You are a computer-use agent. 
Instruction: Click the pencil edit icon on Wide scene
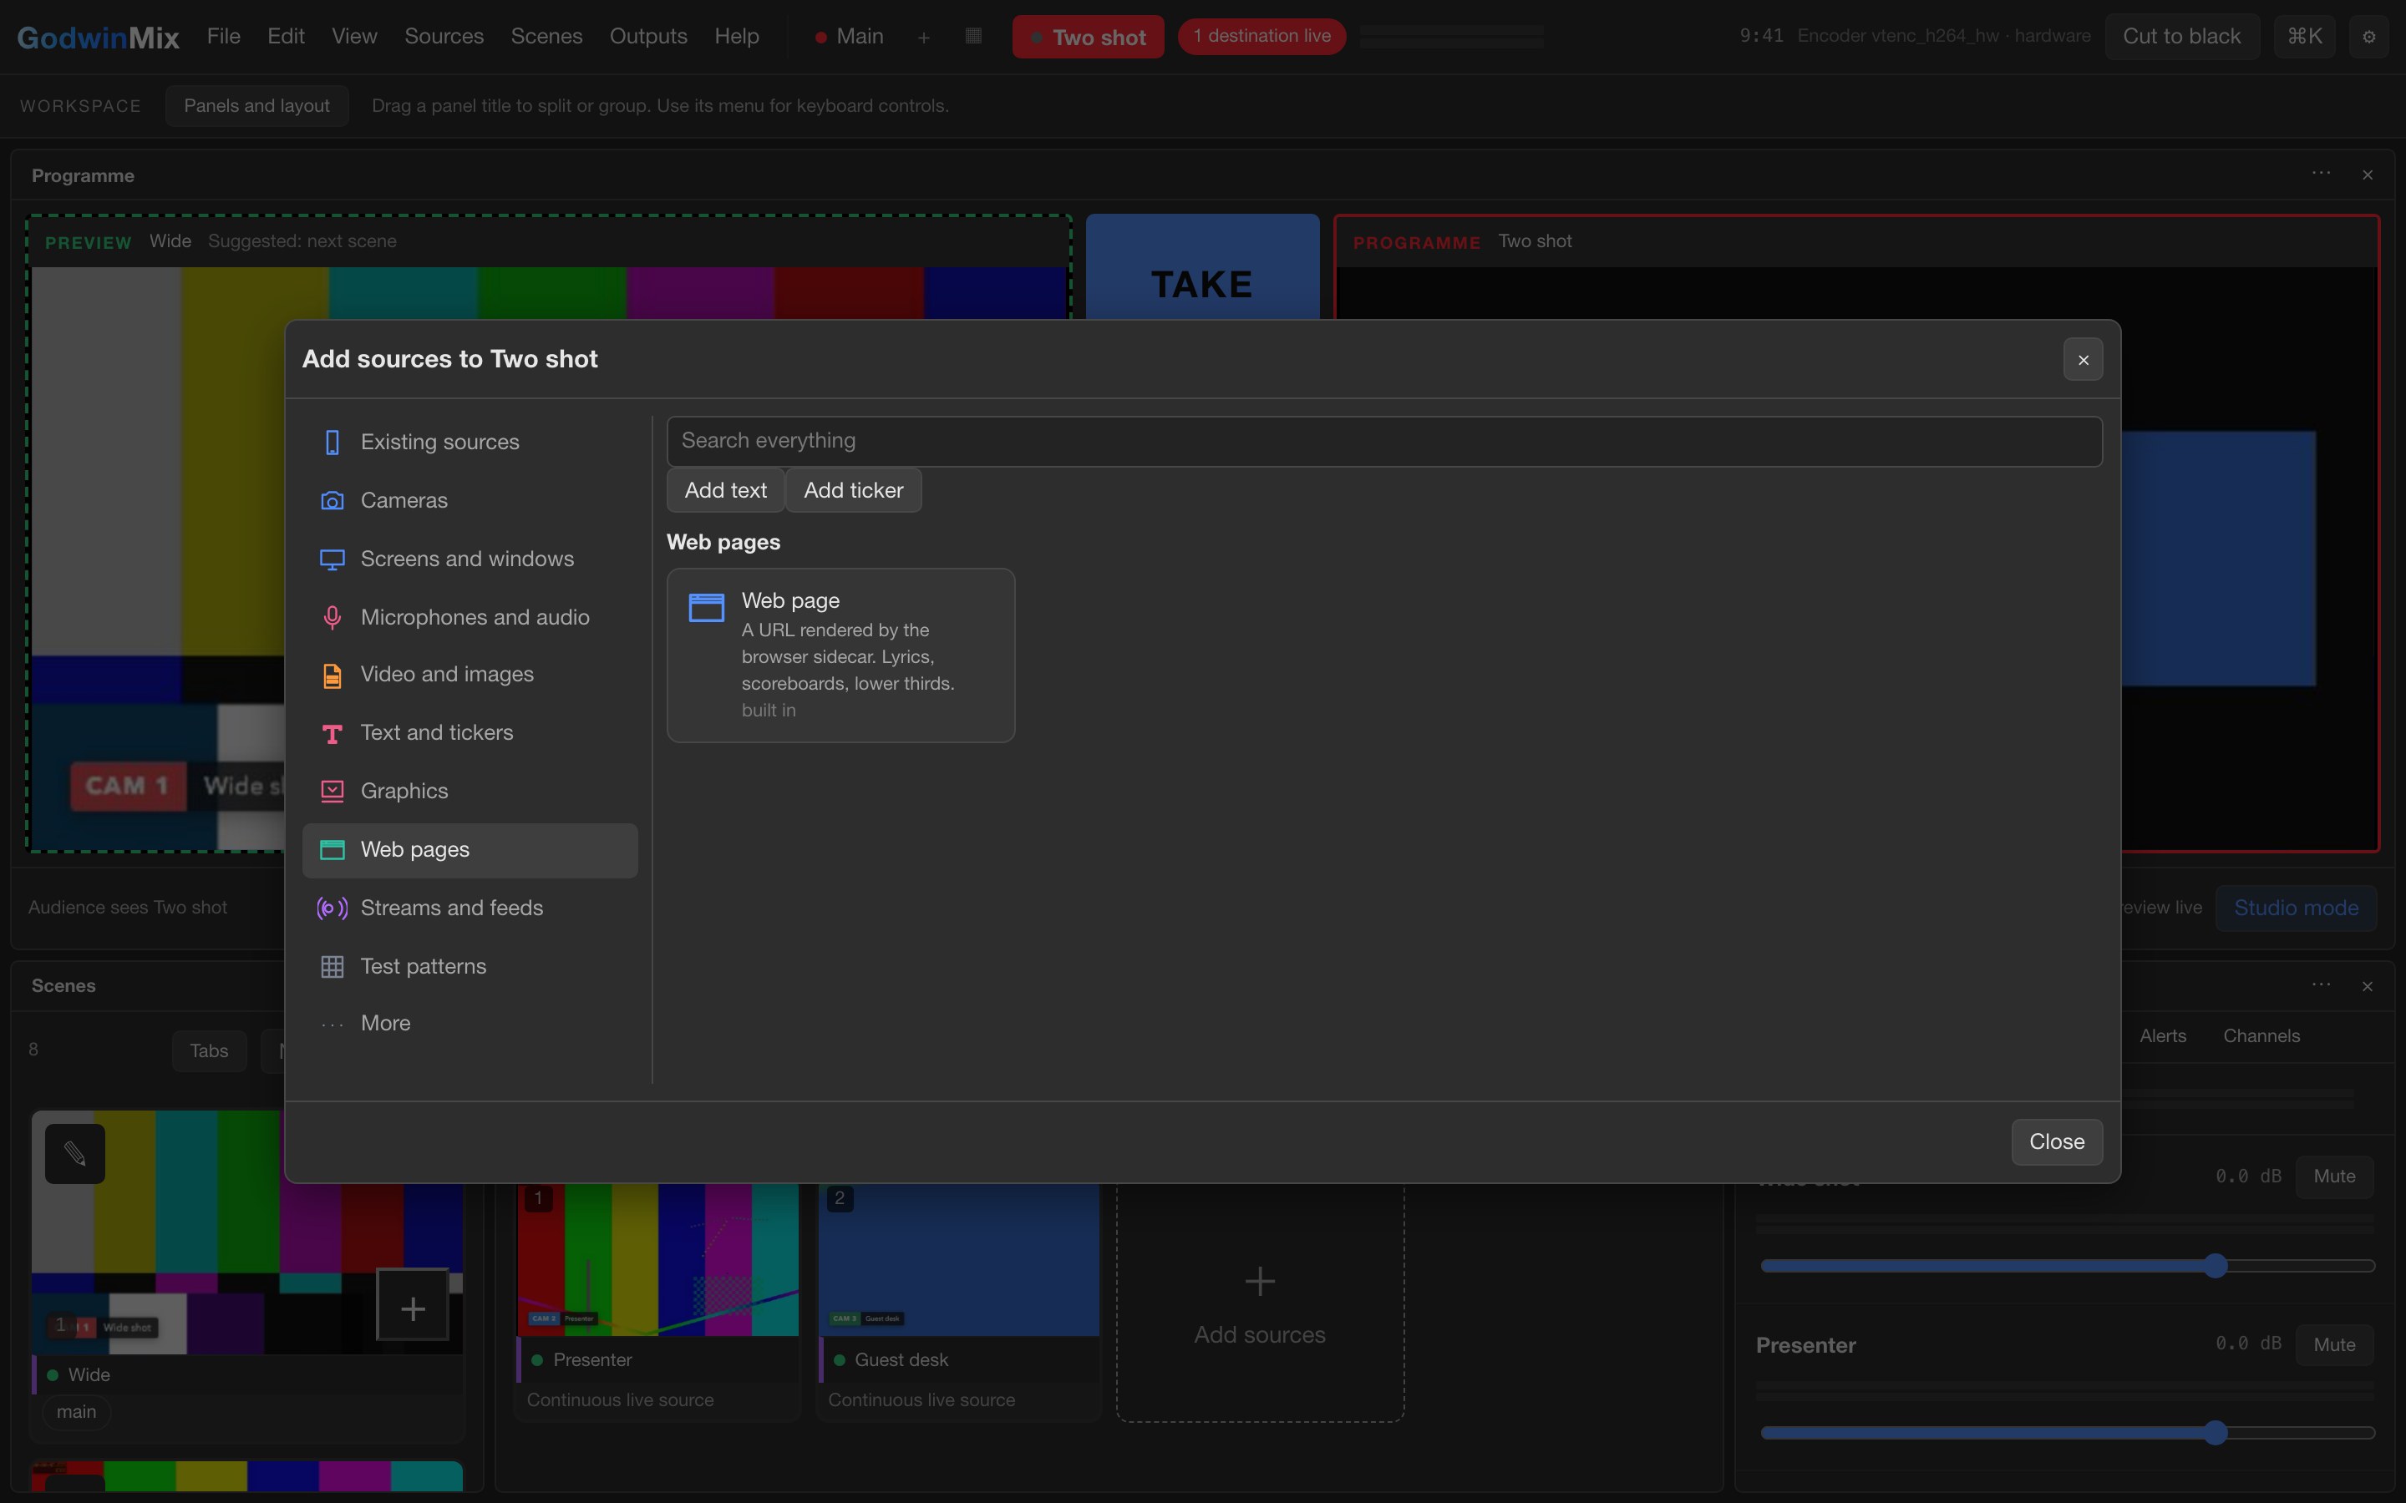click(74, 1153)
